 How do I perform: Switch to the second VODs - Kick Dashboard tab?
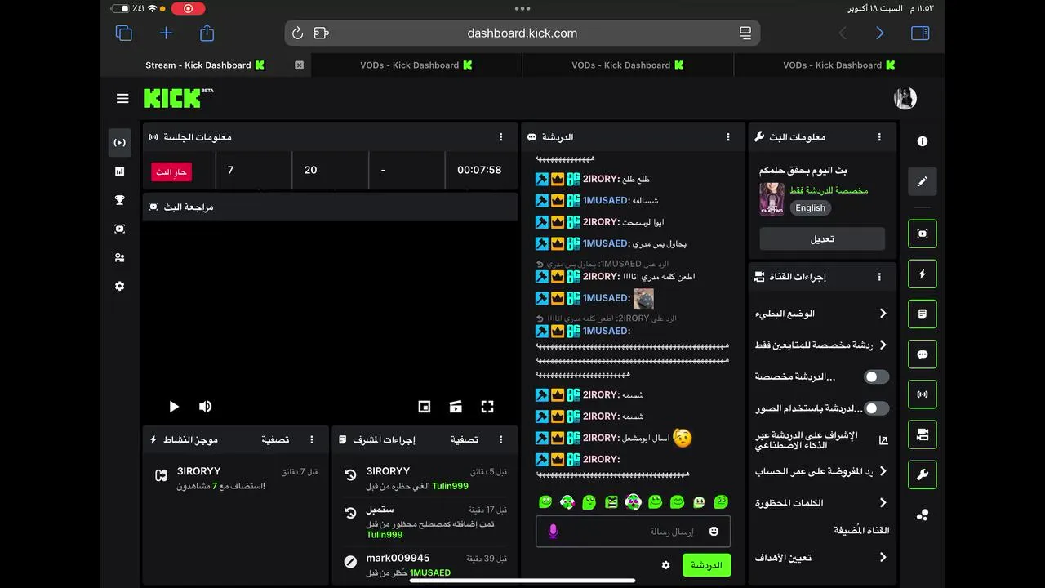click(627, 65)
